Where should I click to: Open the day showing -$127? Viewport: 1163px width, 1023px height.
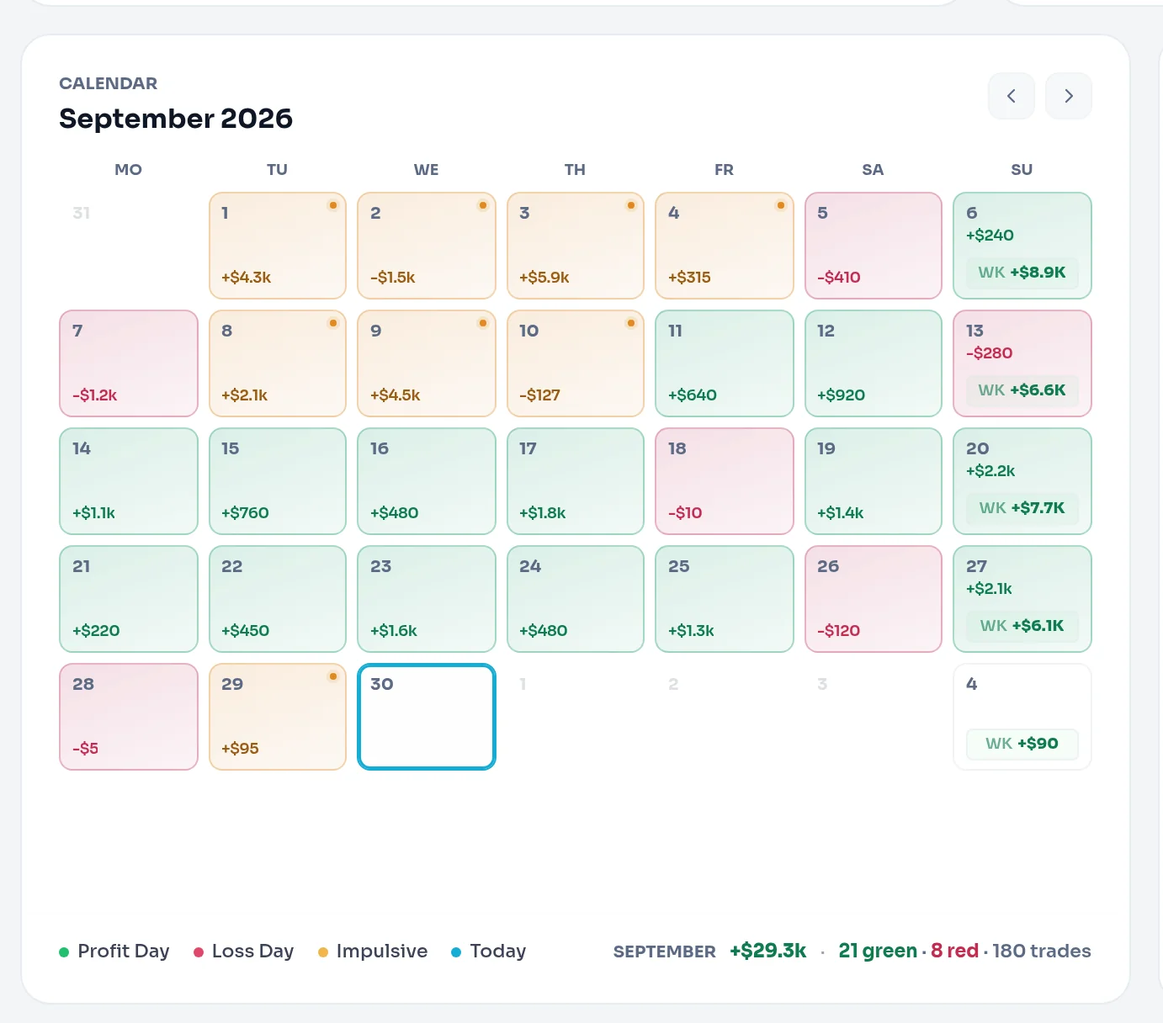coord(576,363)
